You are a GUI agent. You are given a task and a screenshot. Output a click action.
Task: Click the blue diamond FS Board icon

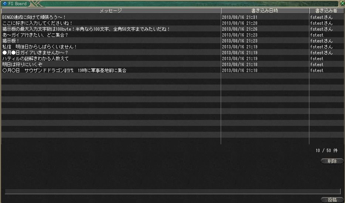[5, 4]
